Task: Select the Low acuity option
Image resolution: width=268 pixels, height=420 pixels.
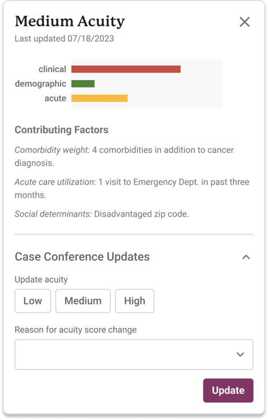Action: point(32,301)
